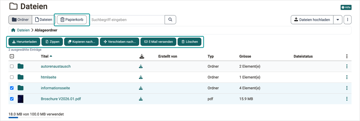Click the storage usage progress bar

click(35, 118)
